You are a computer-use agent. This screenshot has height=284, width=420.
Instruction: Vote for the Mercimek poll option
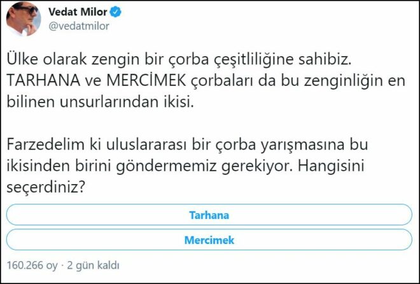209,240
